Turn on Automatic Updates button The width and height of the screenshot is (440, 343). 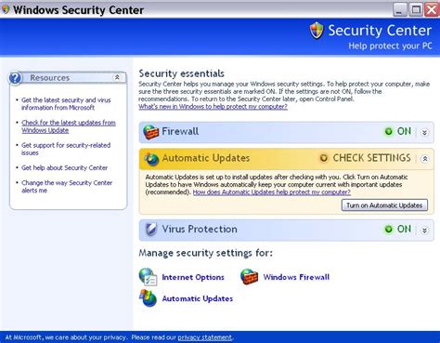[384, 205]
